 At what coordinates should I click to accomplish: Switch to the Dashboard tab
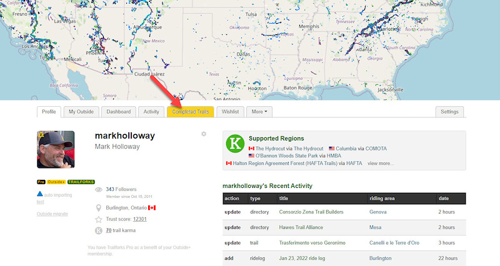[119, 112]
